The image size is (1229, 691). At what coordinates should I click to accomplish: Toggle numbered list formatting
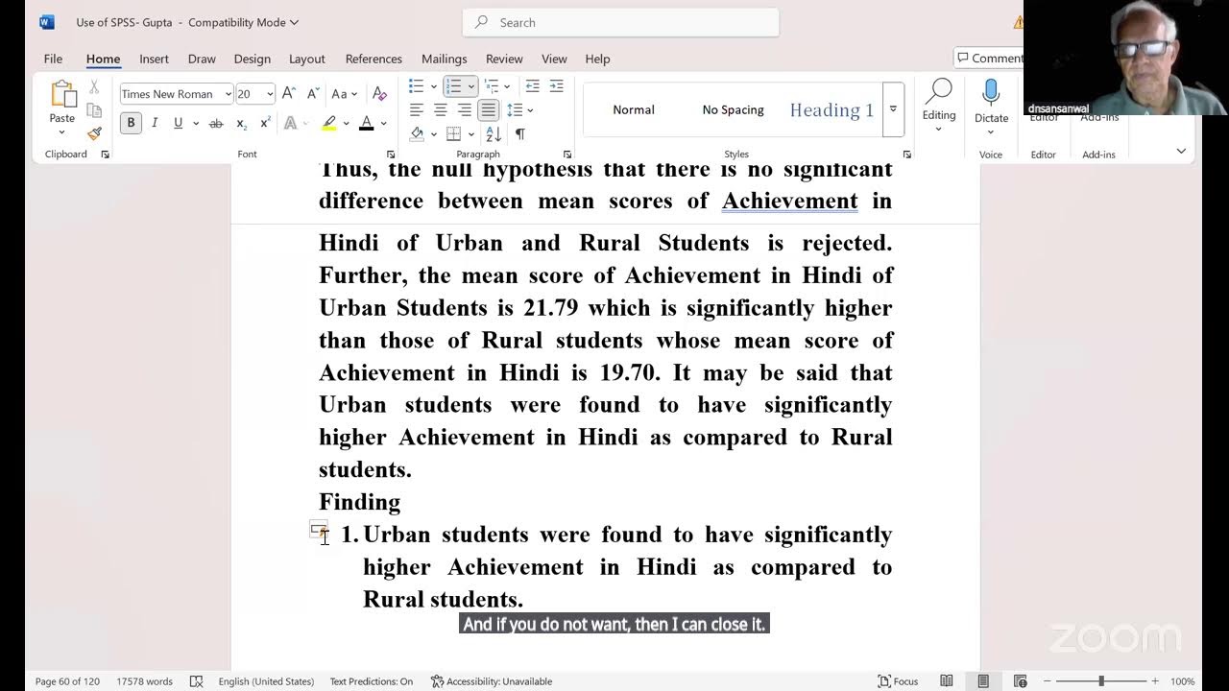click(453, 85)
